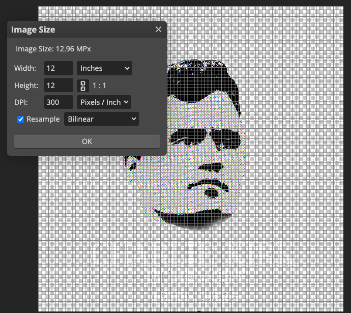Click the dark workspace area left of canvas
The width and height of the screenshot is (351, 313).
[x=19, y=229]
